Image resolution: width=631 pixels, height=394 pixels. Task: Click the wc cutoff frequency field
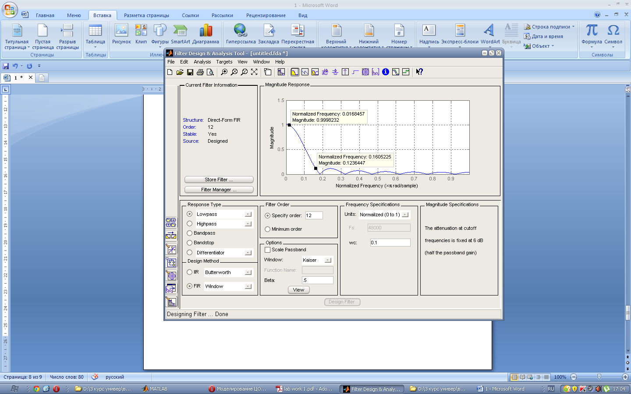[390, 243]
